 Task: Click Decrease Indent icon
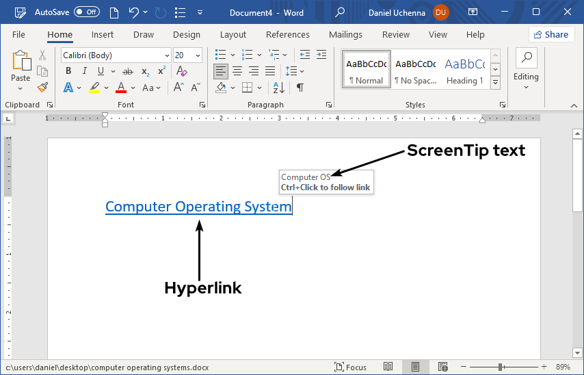(x=305, y=55)
